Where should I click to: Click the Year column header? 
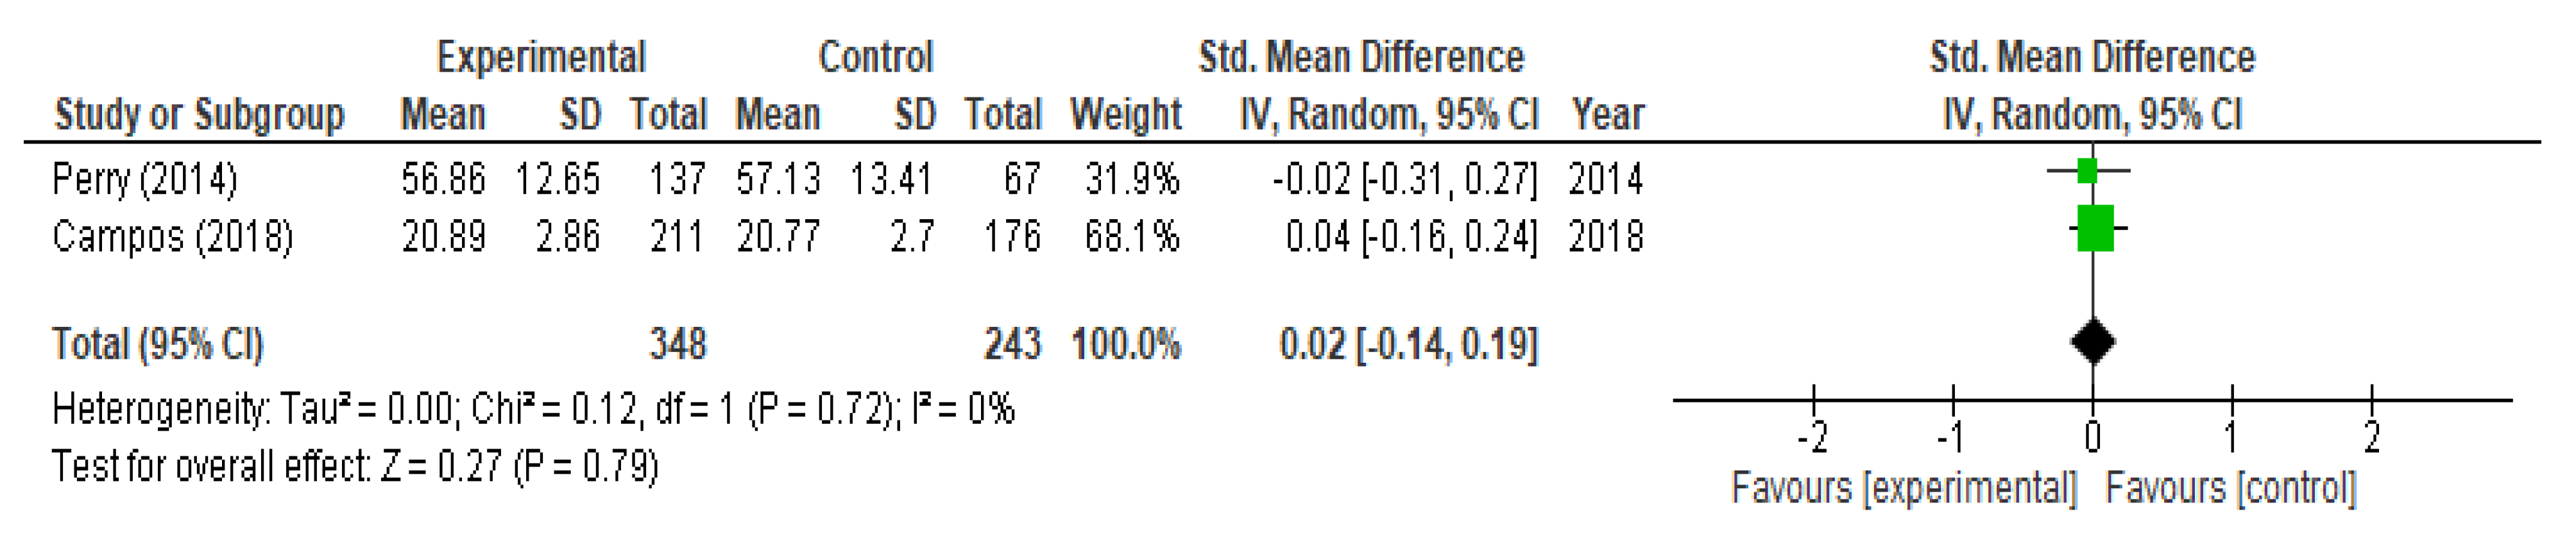[1607, 115]
